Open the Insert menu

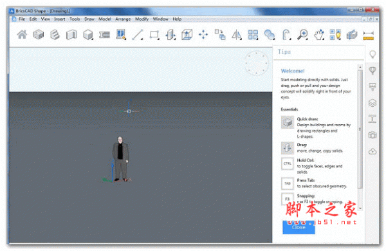coord(60,19)
